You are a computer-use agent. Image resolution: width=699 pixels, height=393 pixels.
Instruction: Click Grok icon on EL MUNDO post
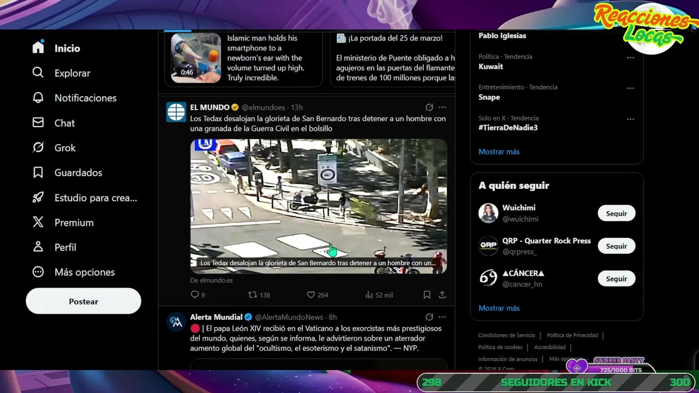coord(429,108)
